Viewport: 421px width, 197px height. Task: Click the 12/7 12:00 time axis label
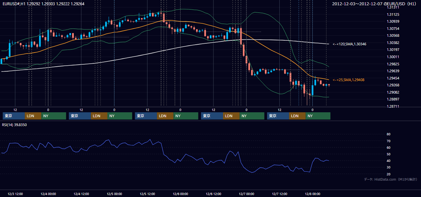tap(279, 194)
